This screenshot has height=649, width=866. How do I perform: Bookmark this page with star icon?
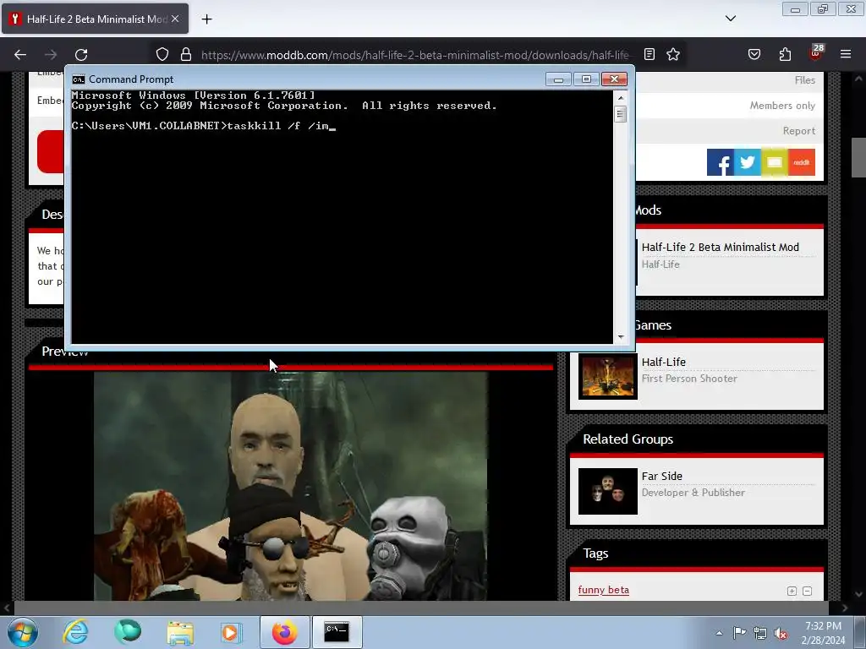[x=672, y=55]
